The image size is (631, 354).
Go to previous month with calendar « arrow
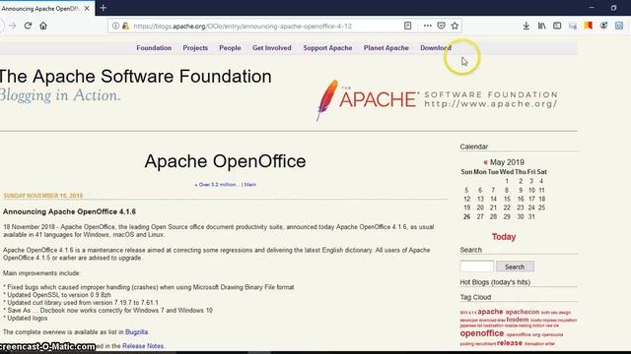point(485,162)
